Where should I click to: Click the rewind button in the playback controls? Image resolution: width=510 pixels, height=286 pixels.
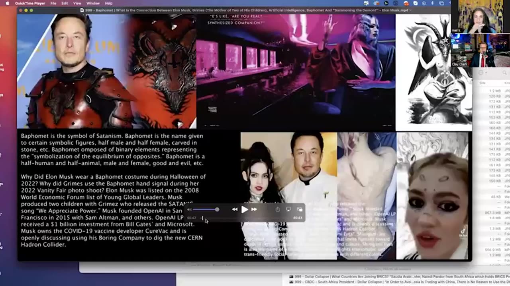(235, 209)
